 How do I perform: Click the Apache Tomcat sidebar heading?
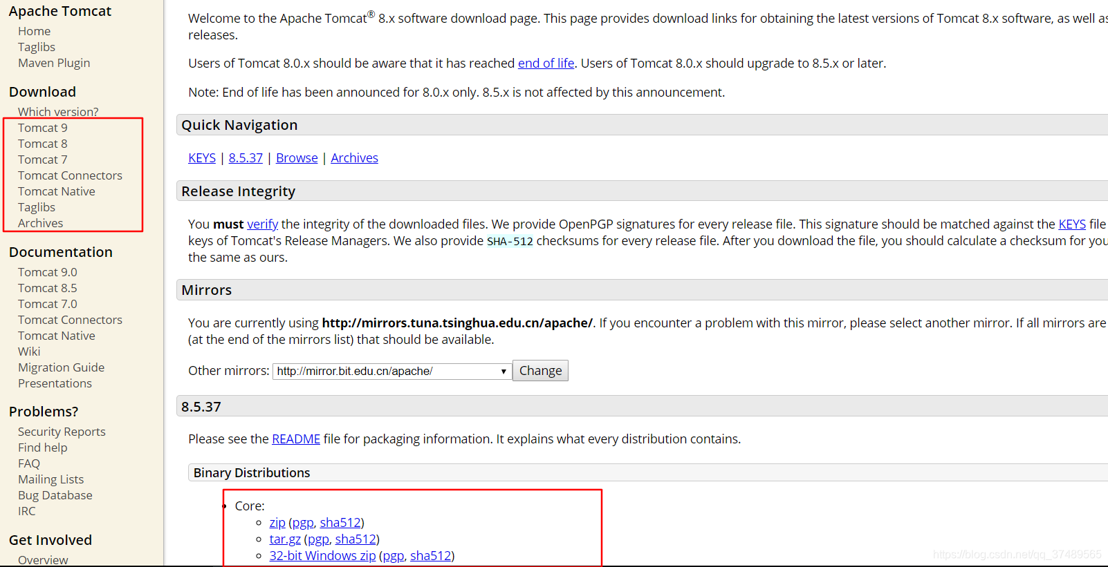(60, 11)
